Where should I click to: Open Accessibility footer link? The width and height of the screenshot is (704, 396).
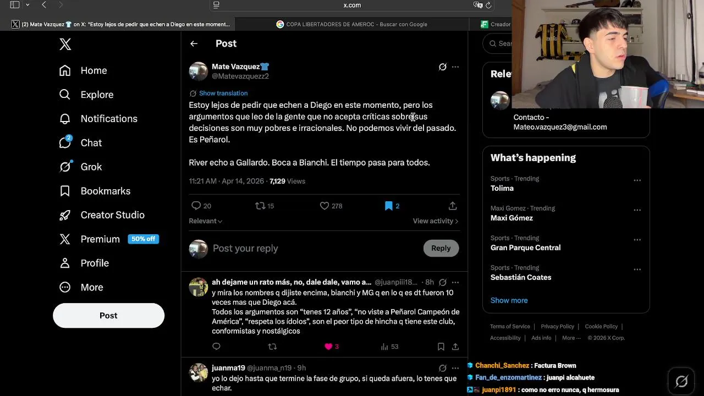coord(505,338)
